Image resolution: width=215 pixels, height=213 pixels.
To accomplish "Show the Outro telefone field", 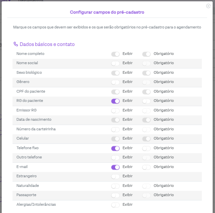I will 115,157.
